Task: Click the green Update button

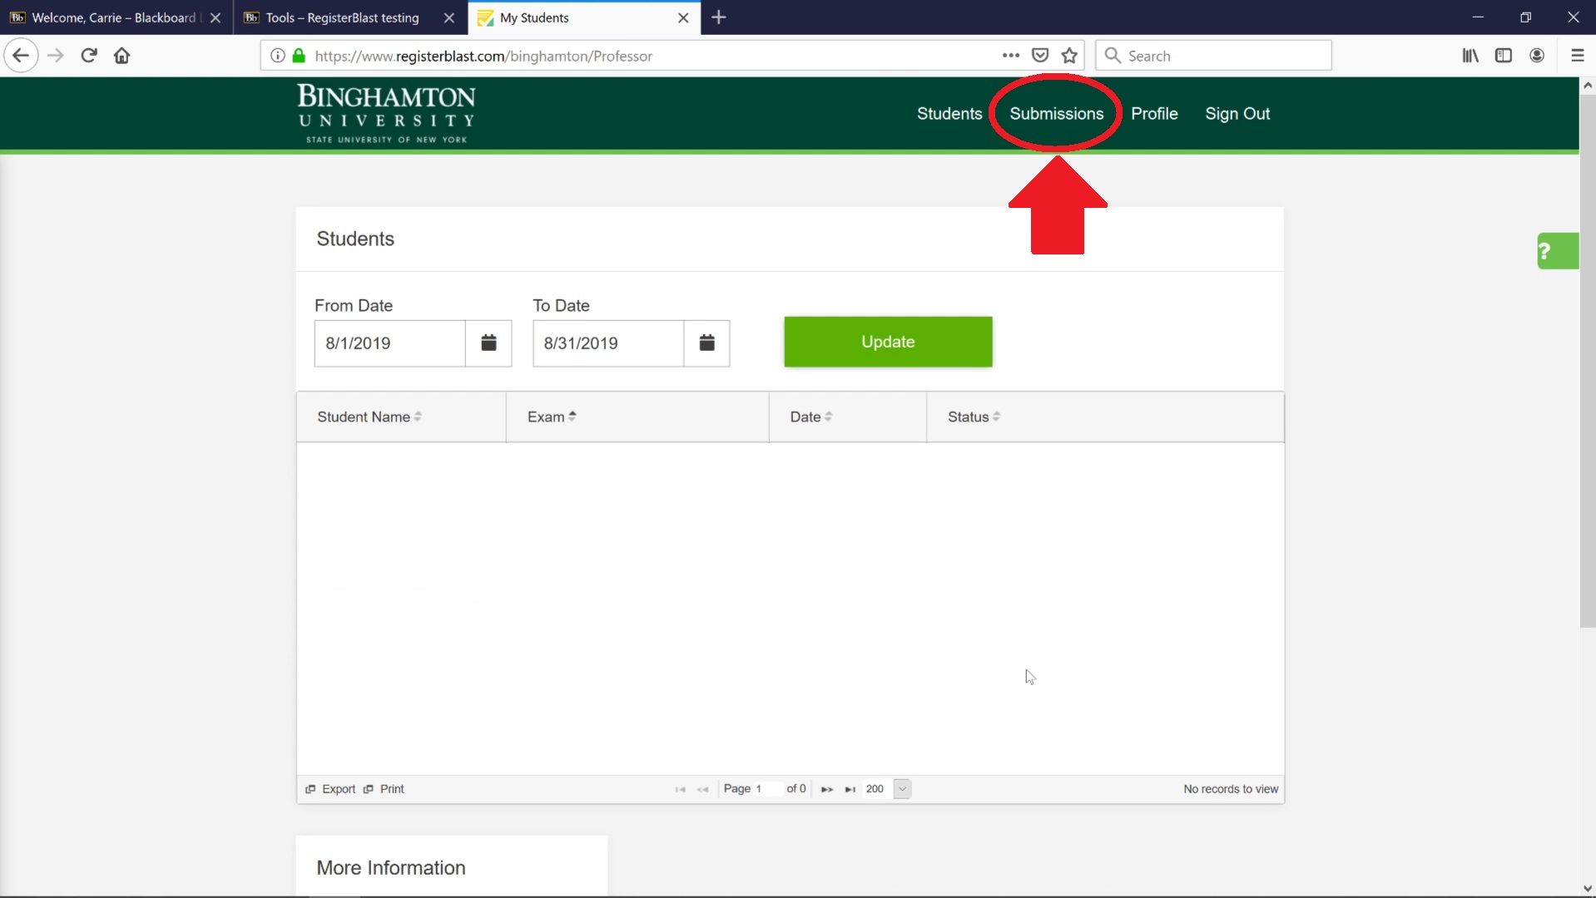Action: [887, 341]
